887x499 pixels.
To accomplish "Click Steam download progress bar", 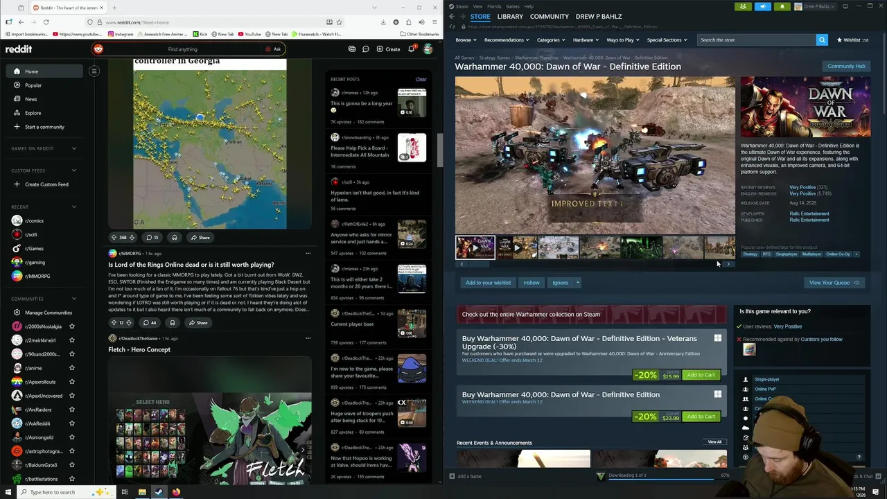I will point(662,479).
